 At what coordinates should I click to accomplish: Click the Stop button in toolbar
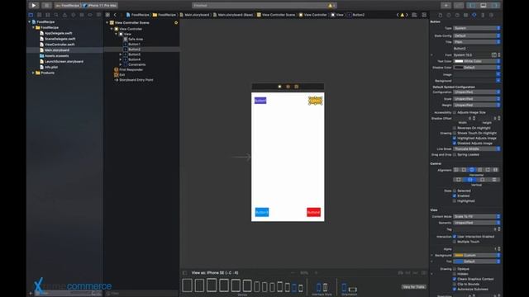[47, 6]
